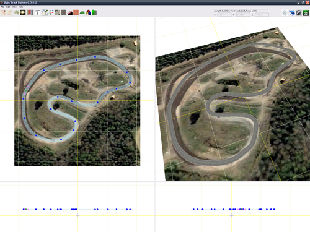The width and height of the screenshot is (310, 232).
Task: Click the Y coordinate input field
Action: (x=243, y=15)
